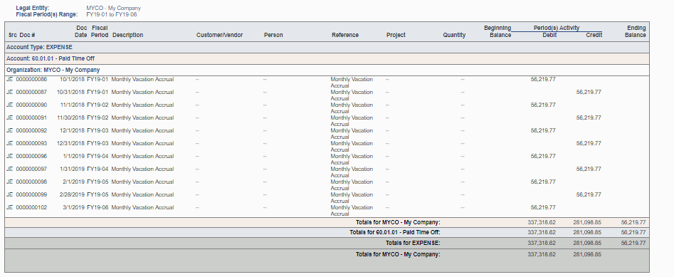The width and height of the screenshot is (674, 277).
Task: Click document number 0000000086
Action: click(x=31, y=79)
